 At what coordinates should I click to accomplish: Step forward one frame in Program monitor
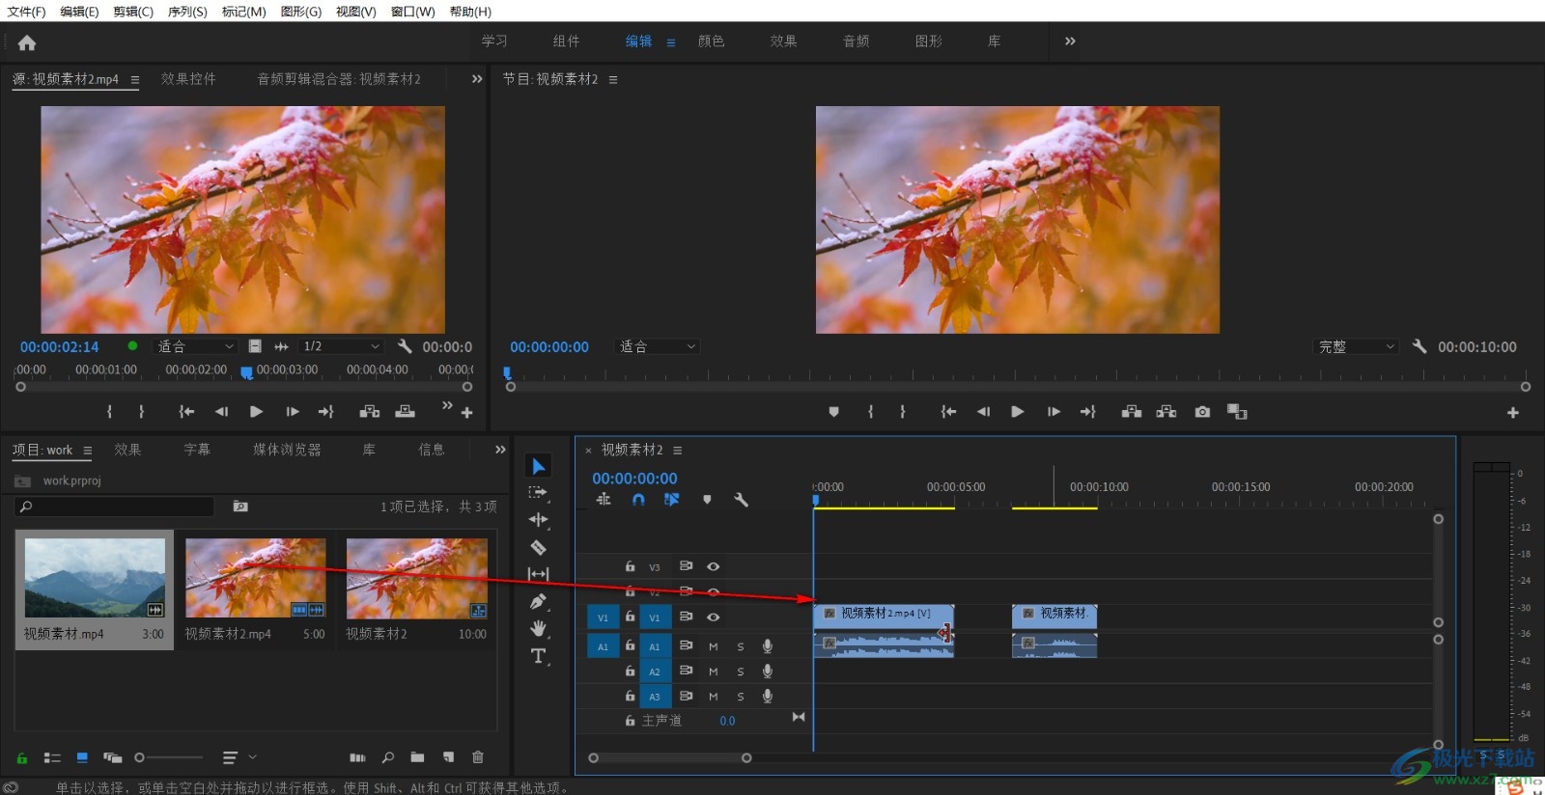tap(1053, 412)
